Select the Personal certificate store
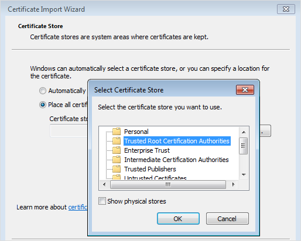301x241 pixels. (136, 132)
